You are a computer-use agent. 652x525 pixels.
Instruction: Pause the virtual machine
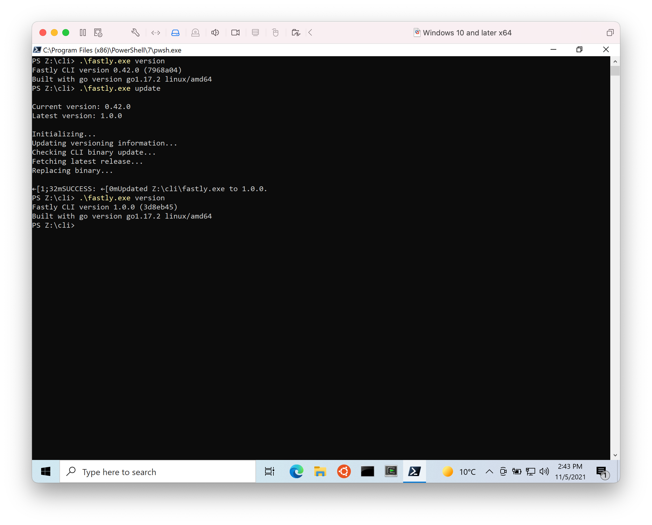coord(83,32)
